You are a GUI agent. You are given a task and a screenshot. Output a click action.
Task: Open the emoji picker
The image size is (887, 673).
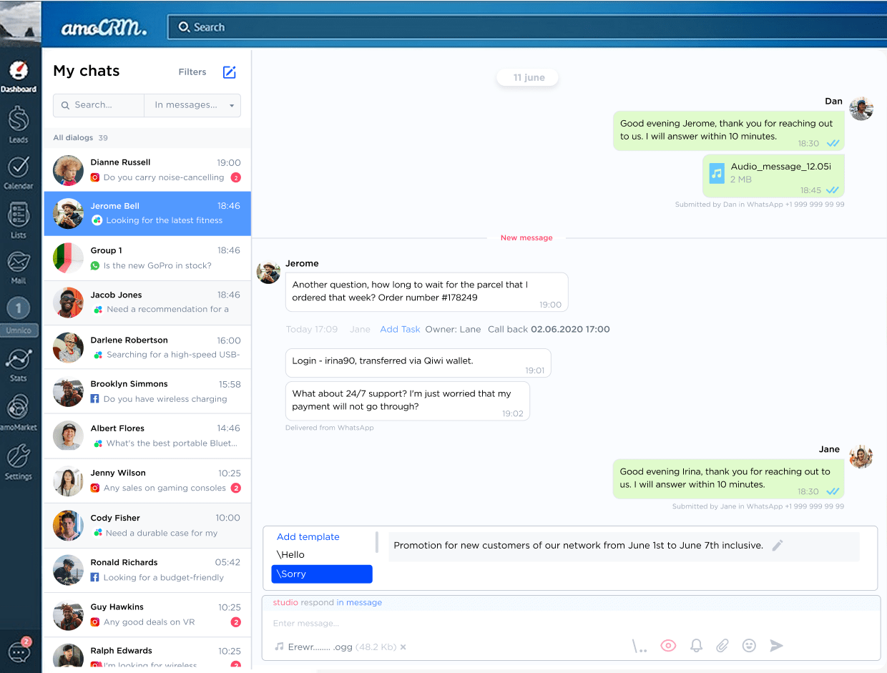point(749,645)
